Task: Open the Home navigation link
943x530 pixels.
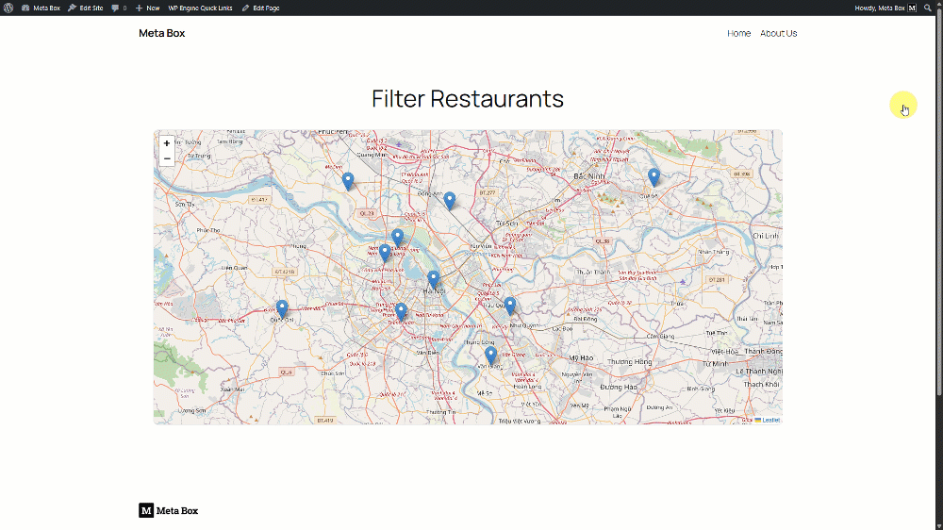Action: coord(738,33)
